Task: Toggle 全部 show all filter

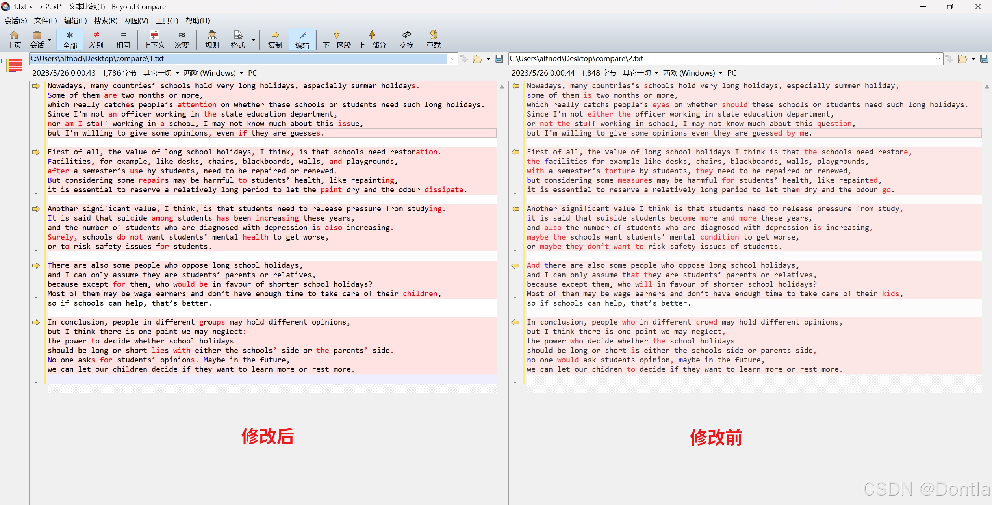Action: click(70, 39)
